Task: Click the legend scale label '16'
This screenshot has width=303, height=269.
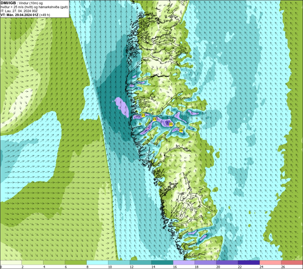Action: pos(175,267)
